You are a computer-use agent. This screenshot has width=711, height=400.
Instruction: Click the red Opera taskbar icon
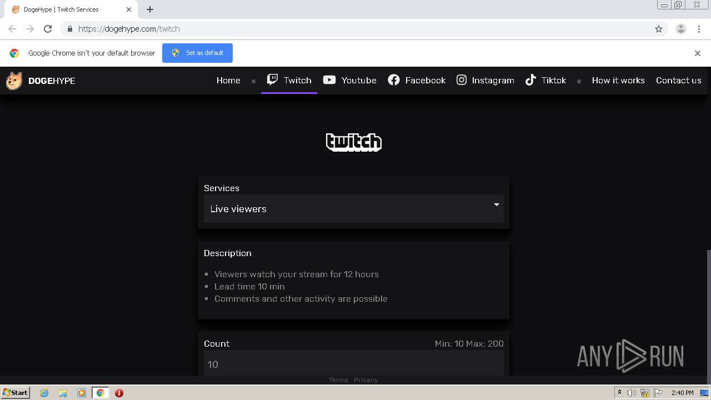(119, 393)
